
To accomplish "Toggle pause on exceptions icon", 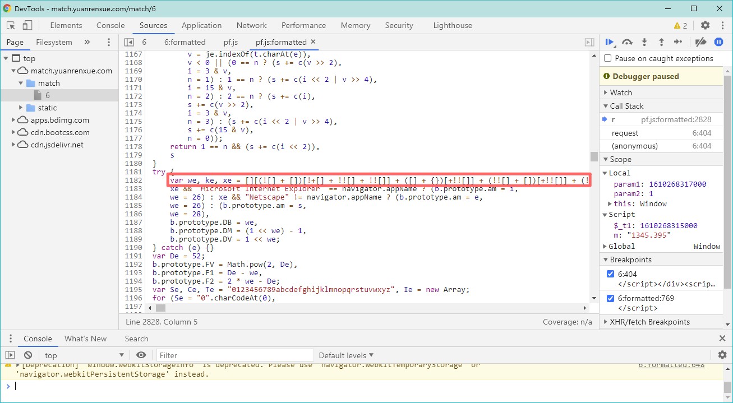I will (718, 42).
